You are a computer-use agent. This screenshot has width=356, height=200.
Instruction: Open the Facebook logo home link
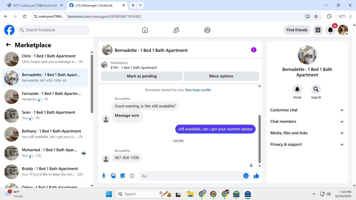9,30
